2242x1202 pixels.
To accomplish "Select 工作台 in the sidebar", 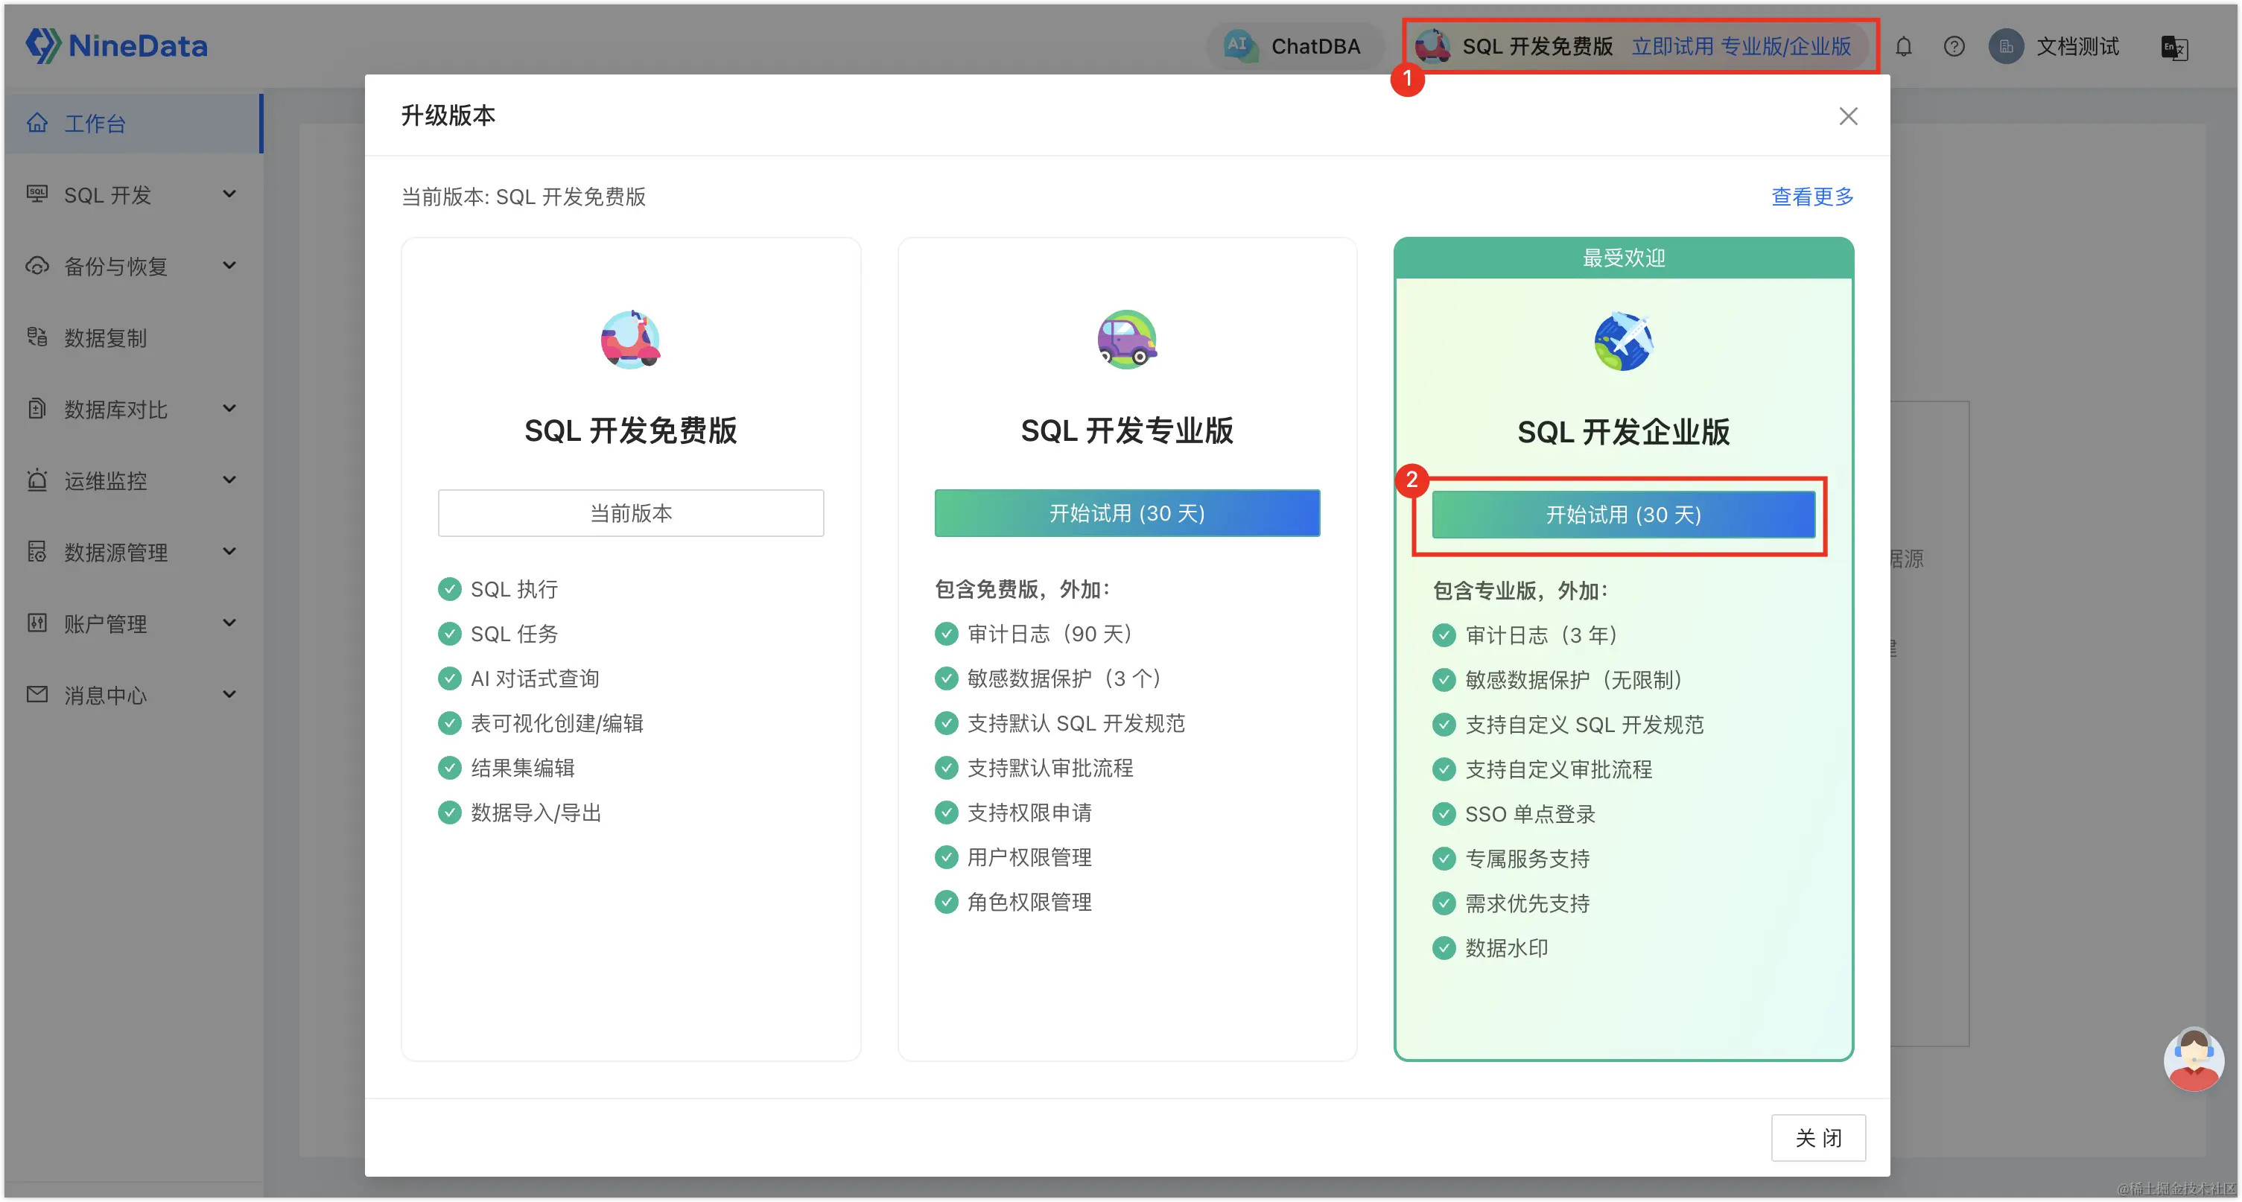I will pyautogui.click(x=96, y=124).
